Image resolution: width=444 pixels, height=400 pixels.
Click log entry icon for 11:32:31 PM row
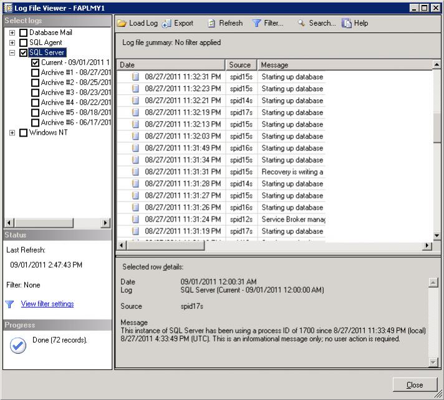pyautogui.click(x=136, y=77)
